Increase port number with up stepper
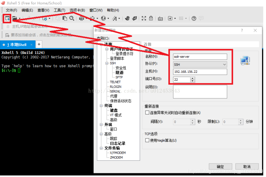Image resolution: width=266 pixels, height=177 pixels. tap(192, 78)
